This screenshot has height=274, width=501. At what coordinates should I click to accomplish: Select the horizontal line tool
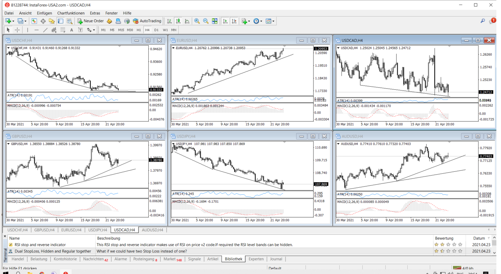[x=37, y=30]
